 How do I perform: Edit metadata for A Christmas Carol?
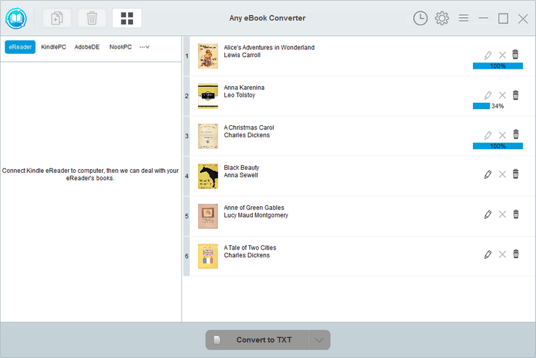click(488, 135)
